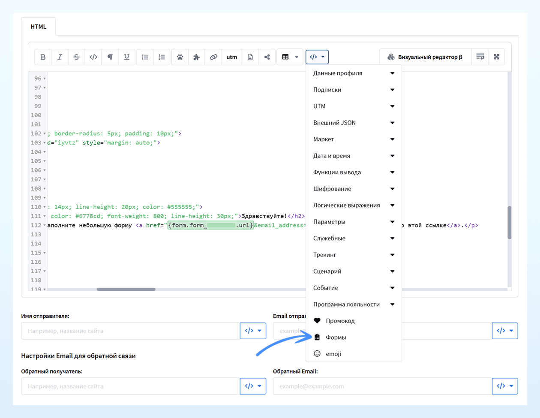Click the editor vertical scrollbar thumb

pos(510,222)
